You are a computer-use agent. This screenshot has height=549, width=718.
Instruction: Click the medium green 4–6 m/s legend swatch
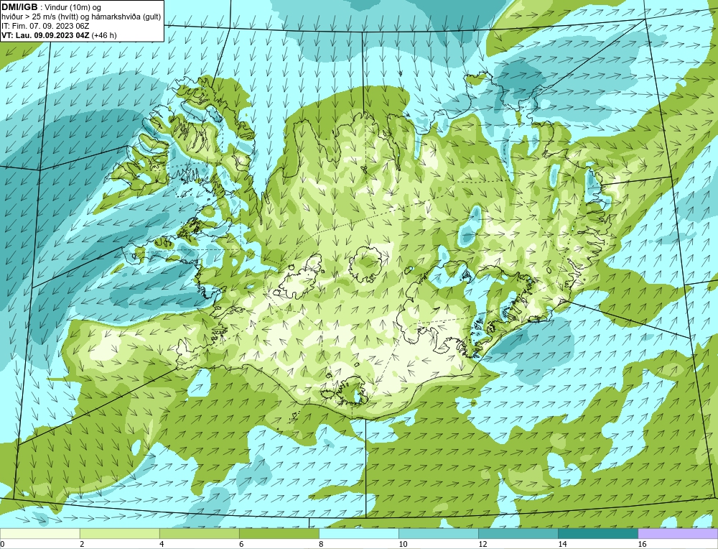(199, 534)
